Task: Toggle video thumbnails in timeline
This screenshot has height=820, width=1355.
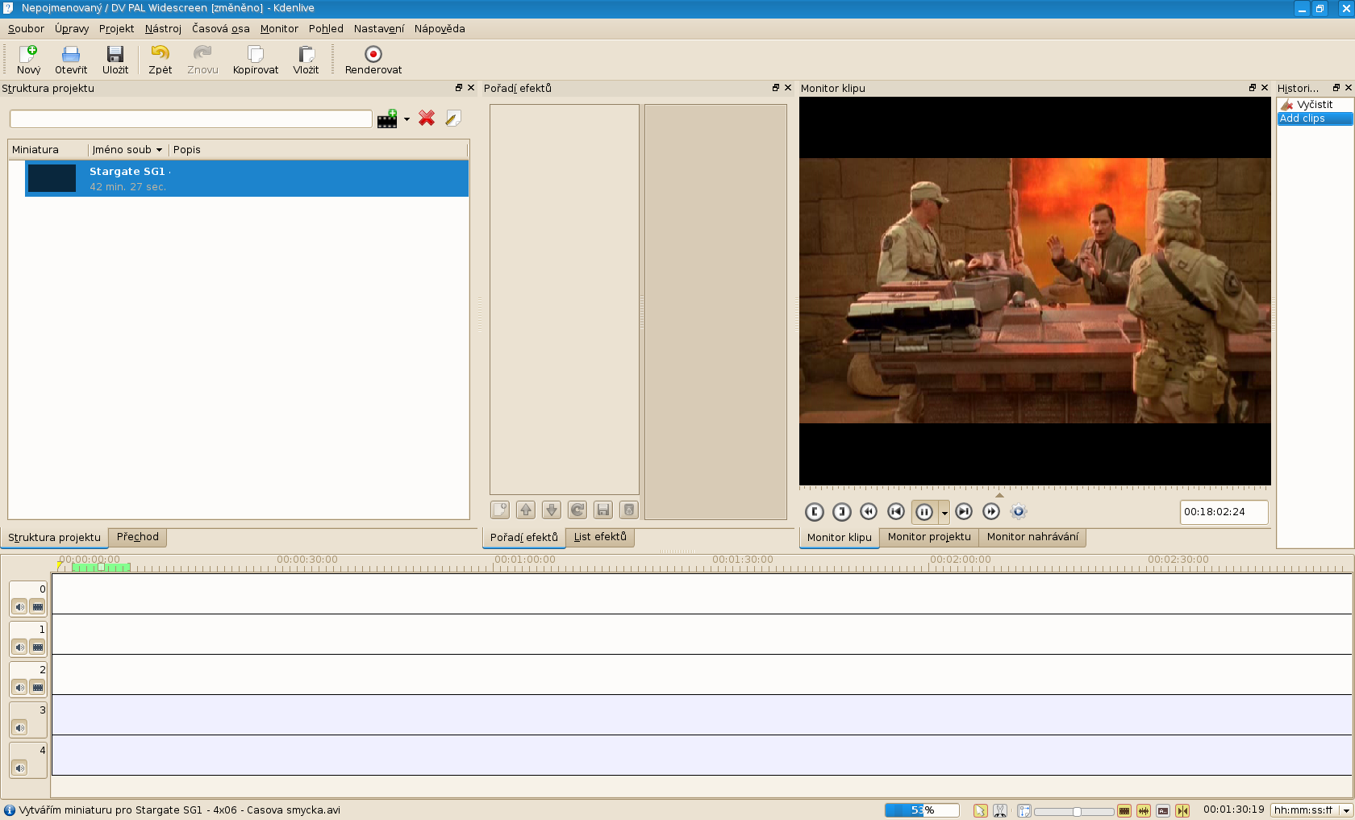Action: click(1124, 810)
